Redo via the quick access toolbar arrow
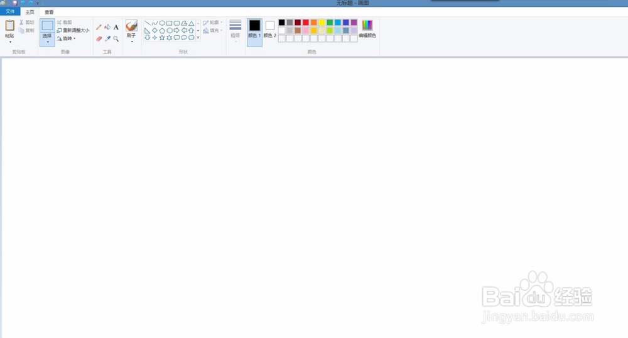The height and width of the screenshot is (338, 628). tap(31, 3)
